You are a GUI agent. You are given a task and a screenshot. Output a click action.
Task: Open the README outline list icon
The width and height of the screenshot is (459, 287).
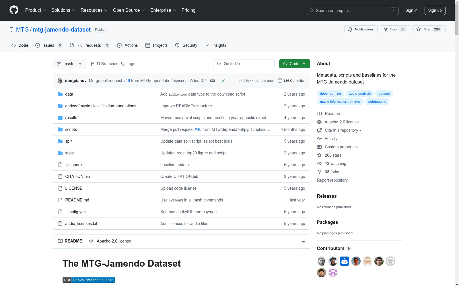point(303,241)
